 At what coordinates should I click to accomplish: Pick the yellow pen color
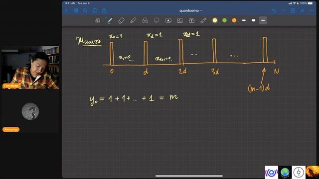pos(215,20)
